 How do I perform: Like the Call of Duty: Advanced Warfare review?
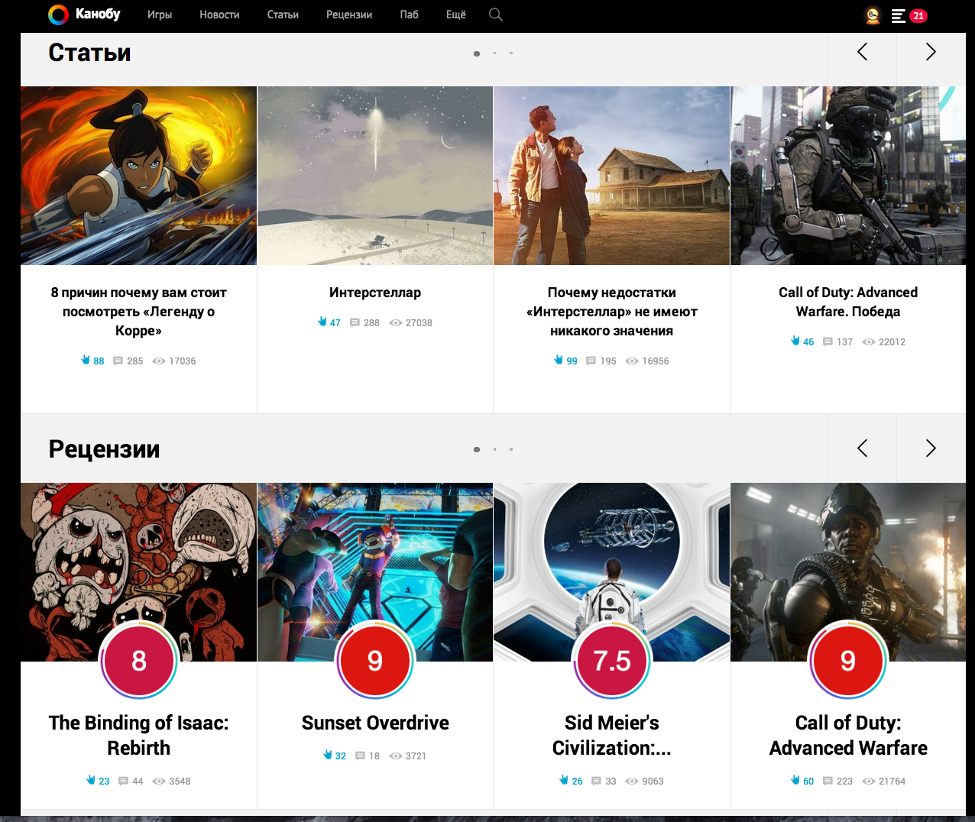tap(795, 780)
